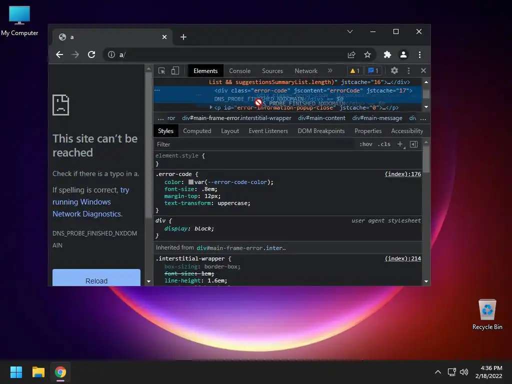The width and height of the screenshot is (512, 384).
Task: Open File Explorer from taskbar
Action: [38, 372]
